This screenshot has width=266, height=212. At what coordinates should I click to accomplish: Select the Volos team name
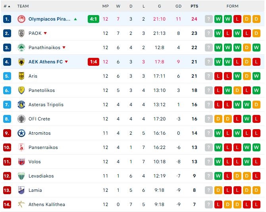pos(35,162)
